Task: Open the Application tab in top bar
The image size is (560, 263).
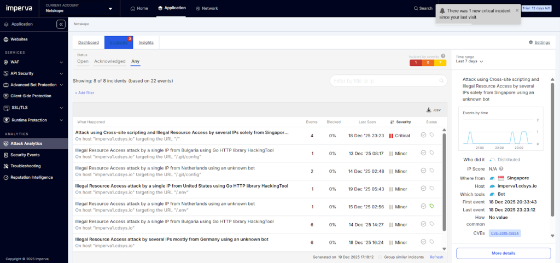Action: click(172, 8)
